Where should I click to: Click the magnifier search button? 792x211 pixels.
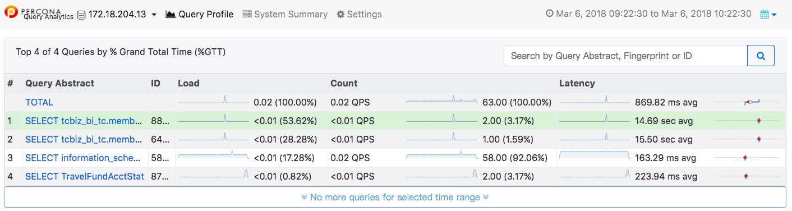[761, 56]
